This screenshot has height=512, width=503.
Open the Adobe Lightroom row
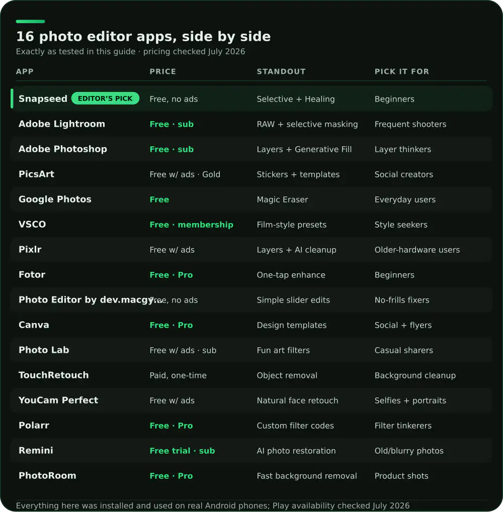coord(251,124)
